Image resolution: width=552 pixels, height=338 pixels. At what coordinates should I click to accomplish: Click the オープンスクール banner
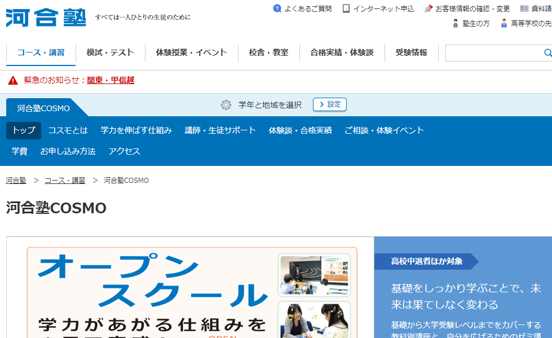point(192,292)
